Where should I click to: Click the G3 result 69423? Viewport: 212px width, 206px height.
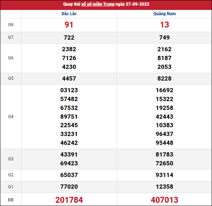click(69, 163)
